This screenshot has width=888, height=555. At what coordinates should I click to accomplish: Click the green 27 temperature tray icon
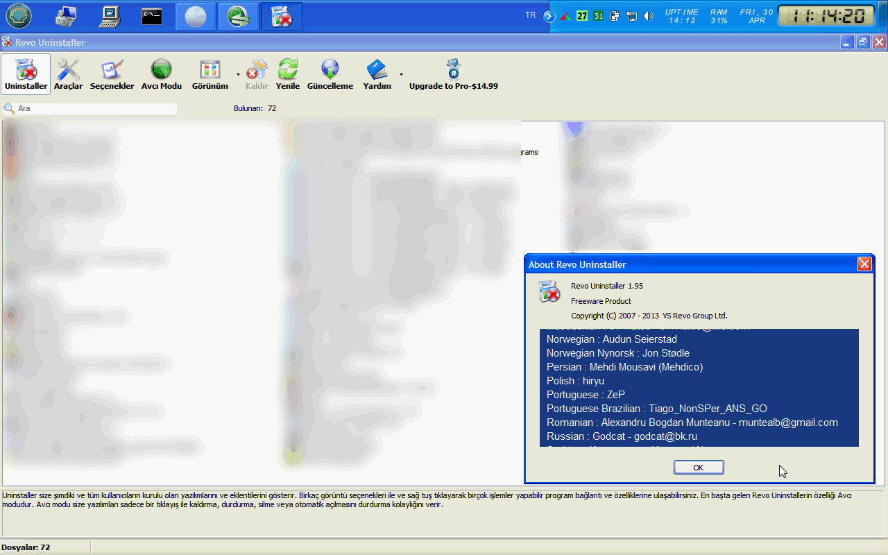[x=583, y=16]
